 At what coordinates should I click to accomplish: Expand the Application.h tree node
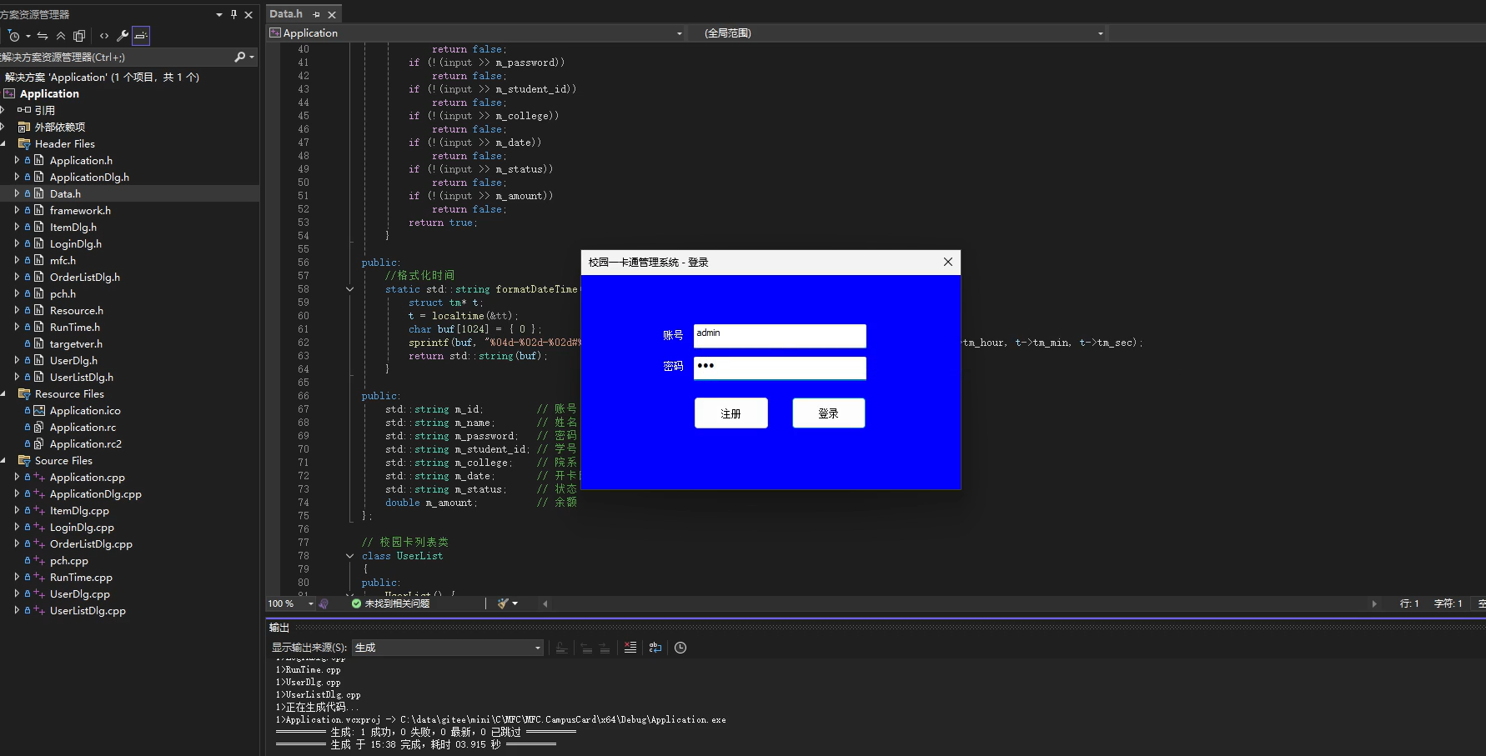click(x=17, y=160)
